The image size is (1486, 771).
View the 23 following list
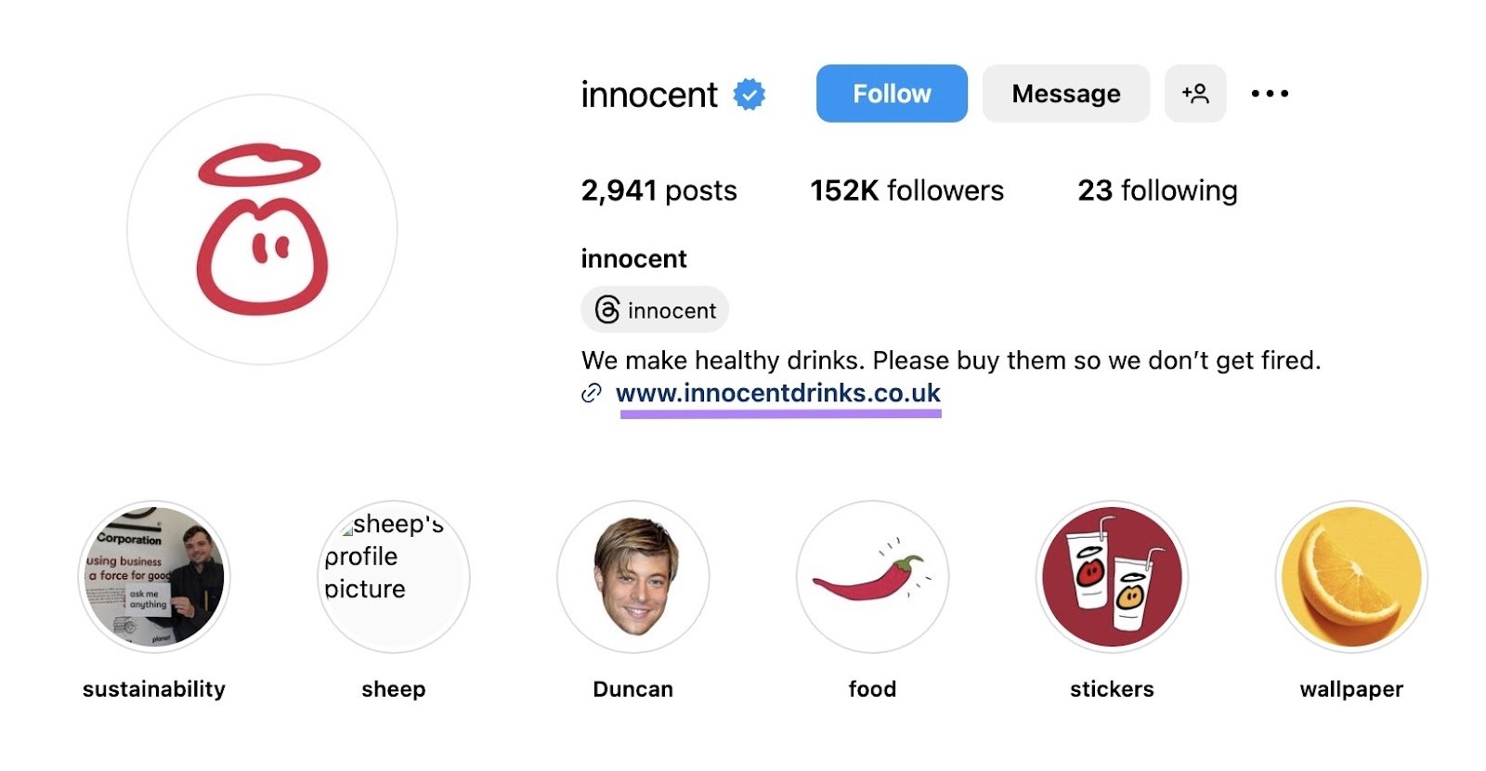coord(1156,190)
